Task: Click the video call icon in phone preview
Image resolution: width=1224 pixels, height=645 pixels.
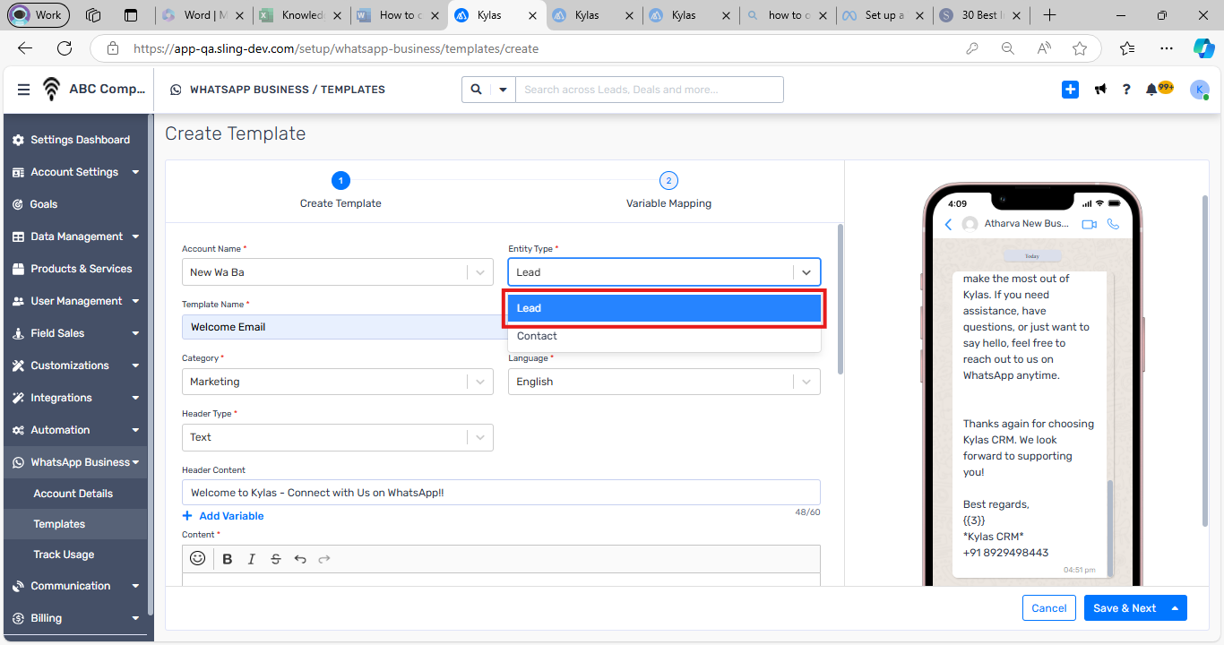Action: [1090, 224]
